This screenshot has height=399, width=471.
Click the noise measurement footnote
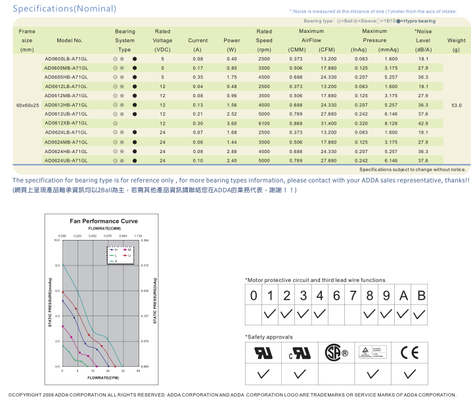(x=373, y=11)
